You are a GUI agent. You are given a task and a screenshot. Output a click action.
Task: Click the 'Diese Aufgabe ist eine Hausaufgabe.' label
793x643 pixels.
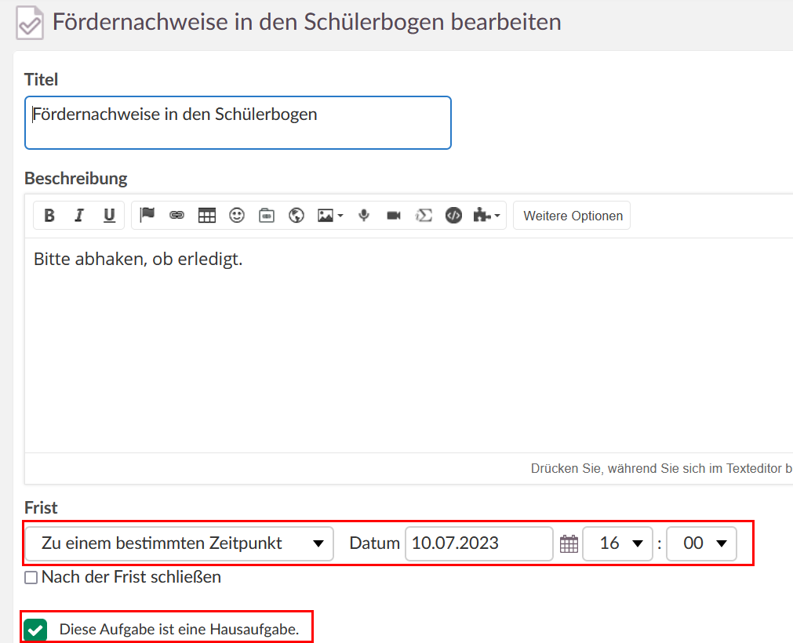179,630
